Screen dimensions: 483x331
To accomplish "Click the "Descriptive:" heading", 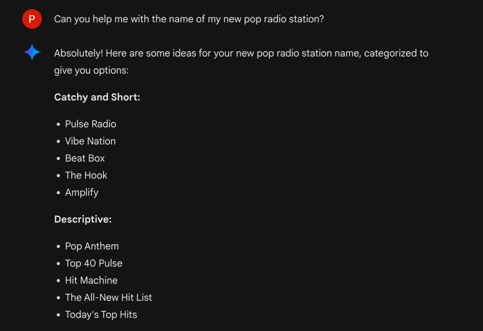I will point(83,219).
